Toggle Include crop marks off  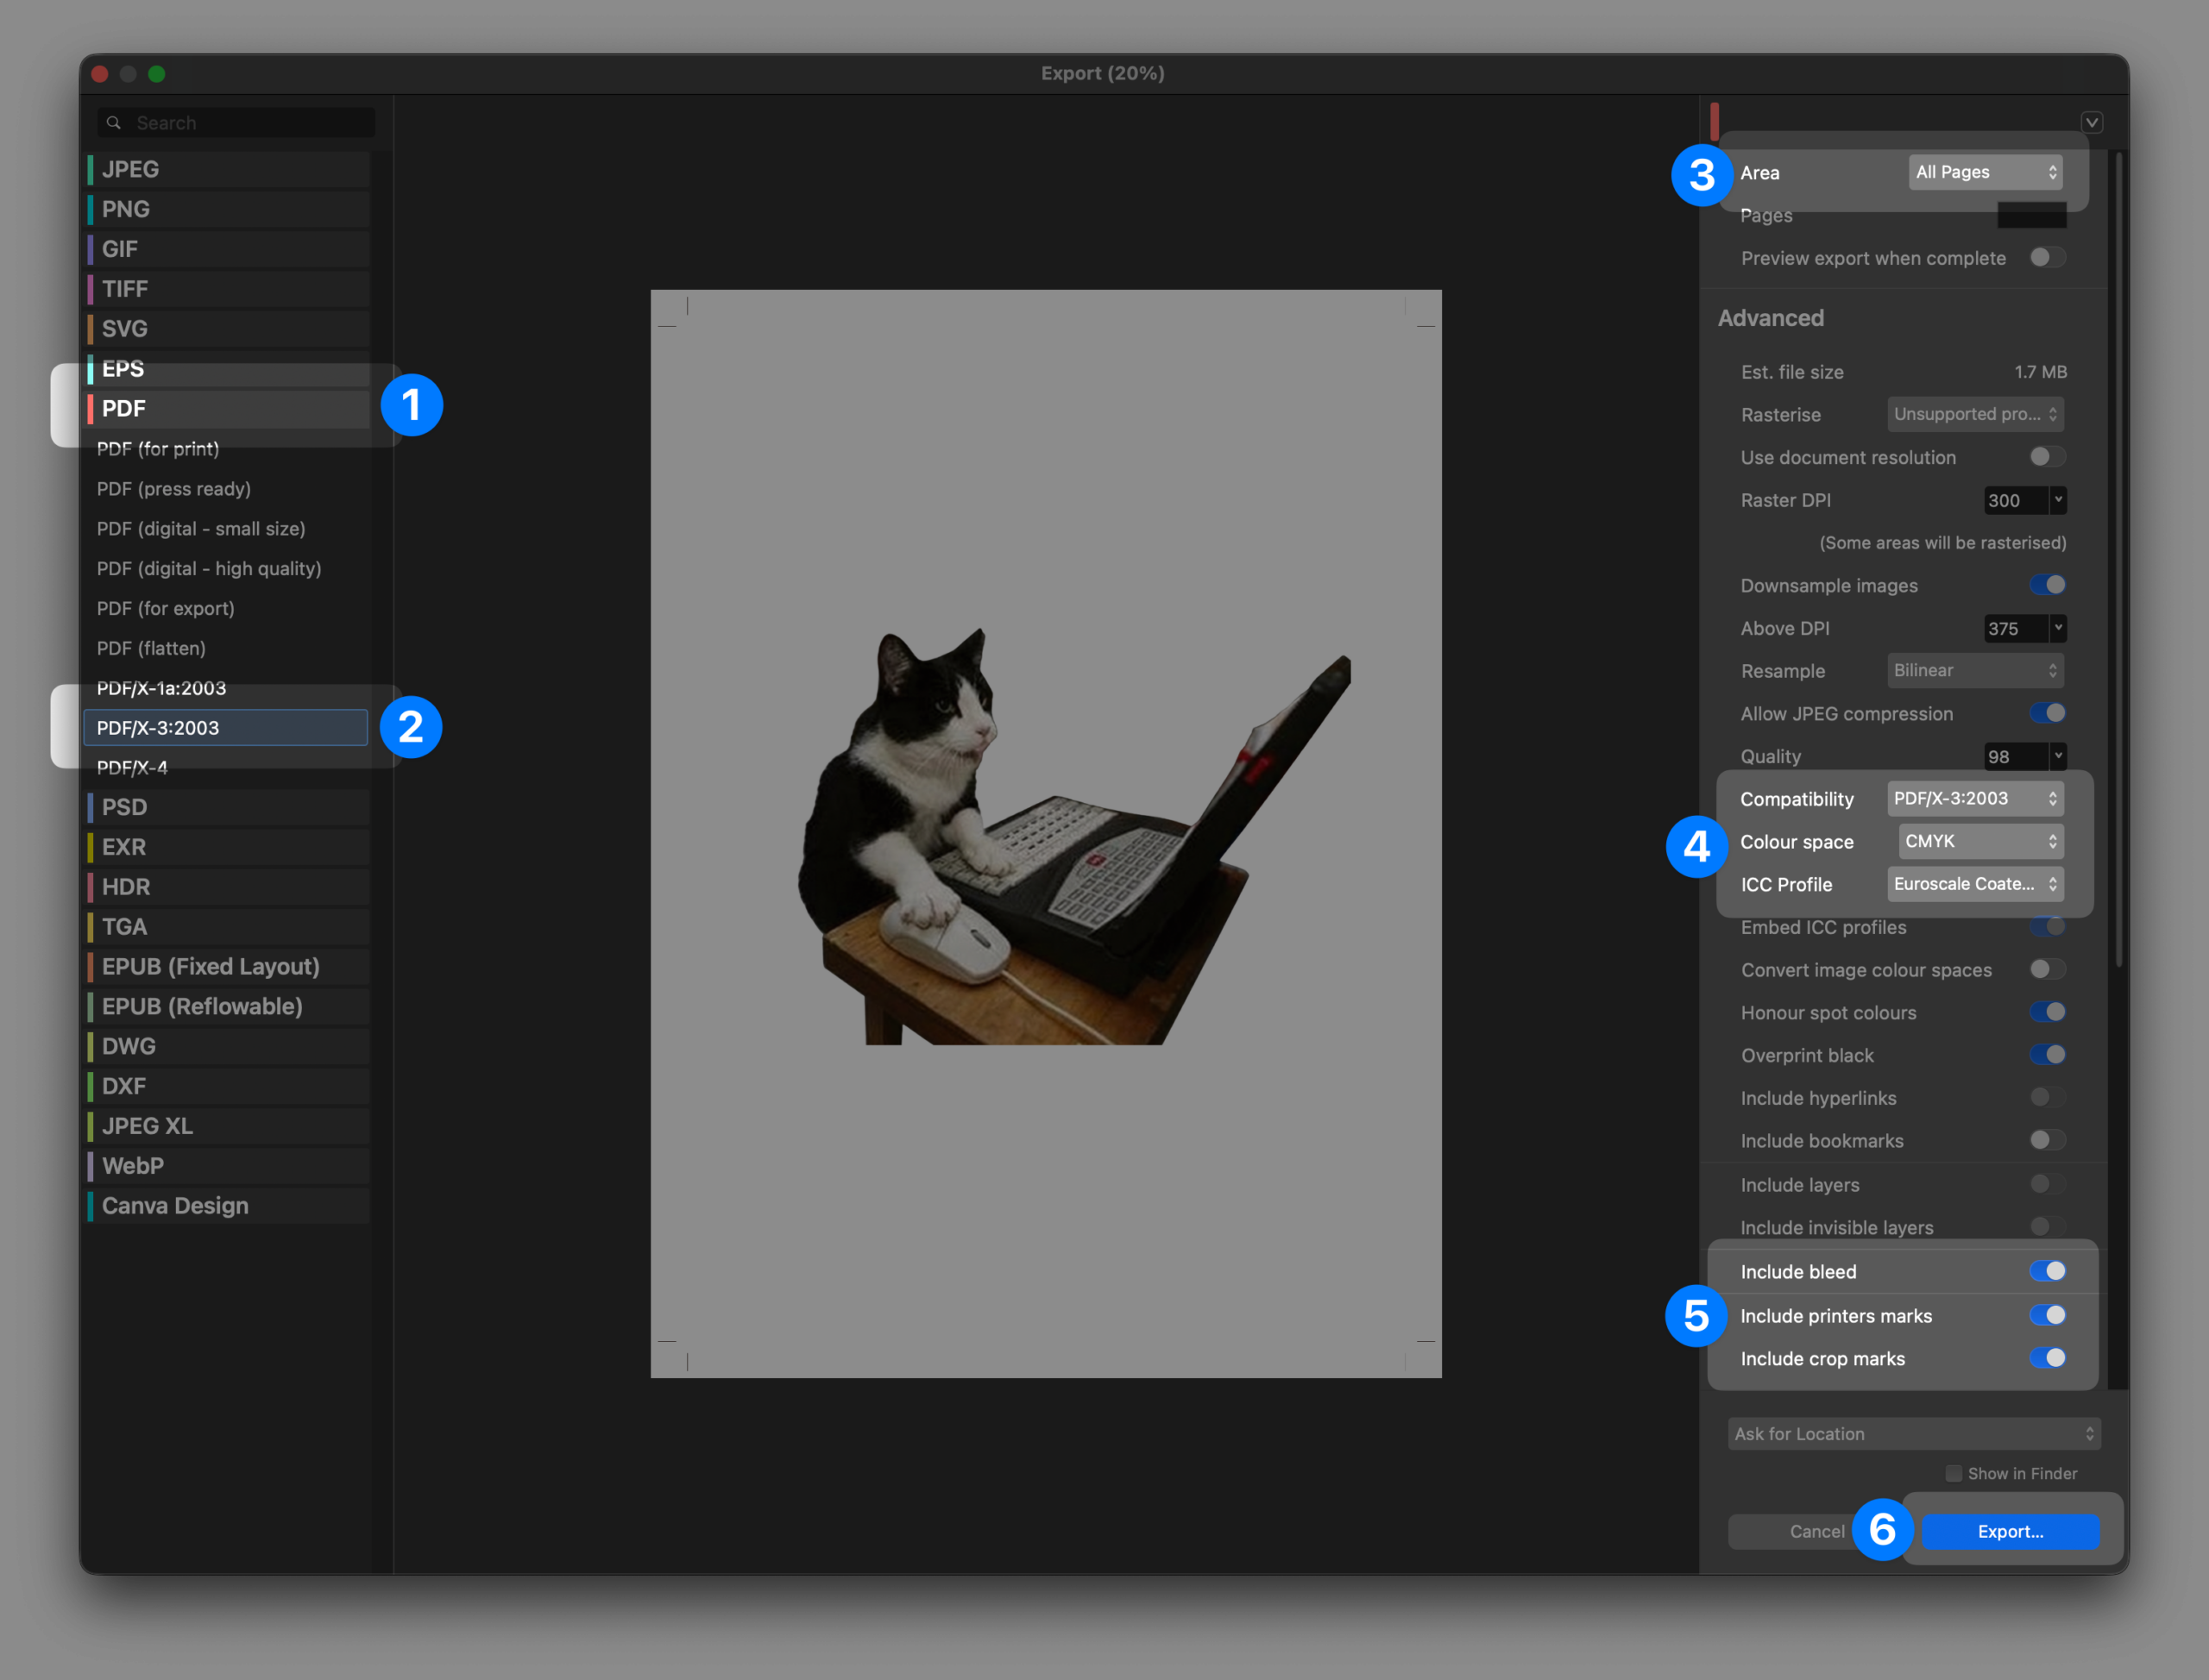coord(2047,1358)
